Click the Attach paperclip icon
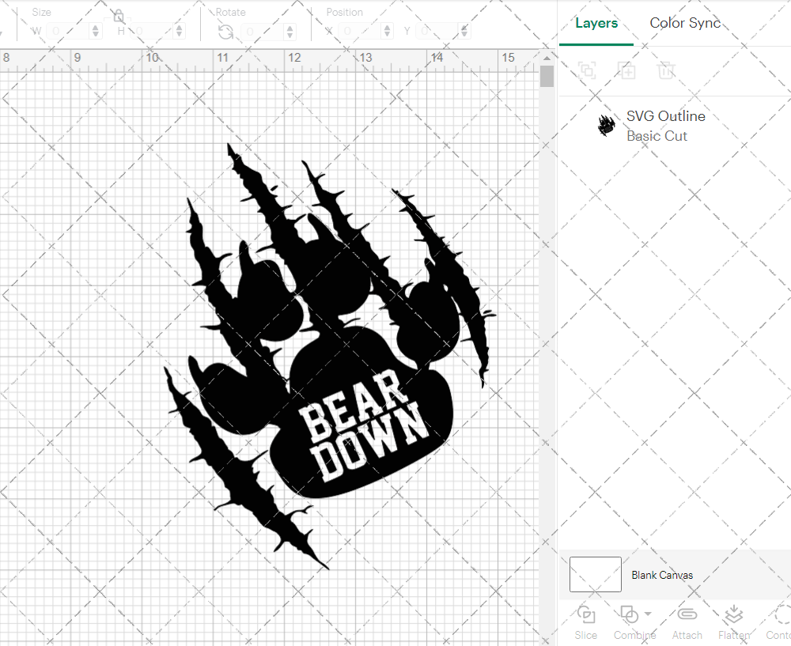Image resolution: width=791 pixels, height=646 pixels. (687, 614)
